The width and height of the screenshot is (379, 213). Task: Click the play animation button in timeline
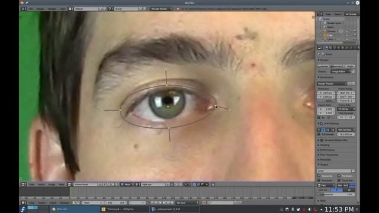coord(164,203)
